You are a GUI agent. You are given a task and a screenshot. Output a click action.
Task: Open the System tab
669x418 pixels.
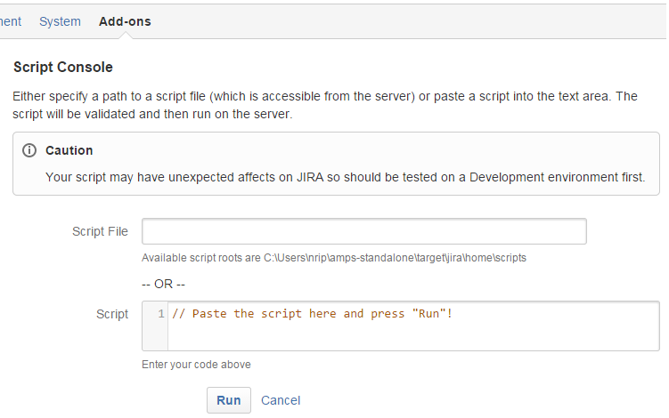tap(60, 21)
